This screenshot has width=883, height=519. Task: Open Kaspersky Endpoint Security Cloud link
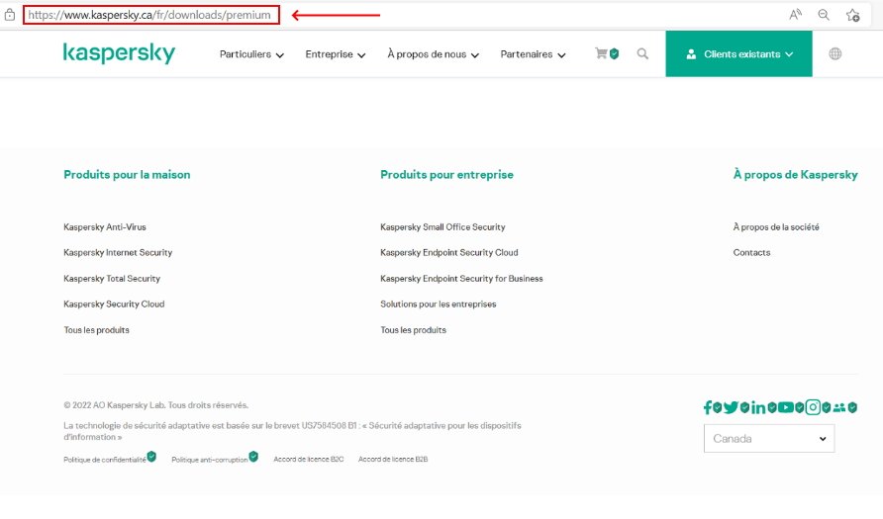pyautogui.click(x=448, y=252)
